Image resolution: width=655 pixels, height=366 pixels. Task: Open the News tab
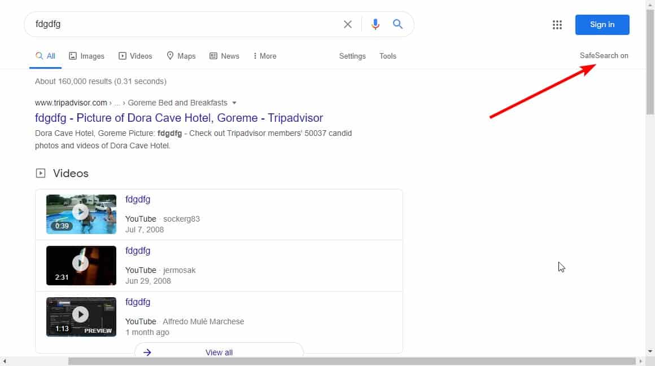coord(224,56)
